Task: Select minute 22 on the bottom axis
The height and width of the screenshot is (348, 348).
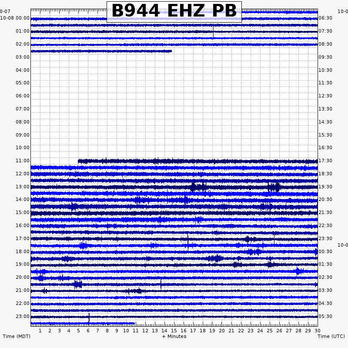Action: (x=241, y=331)
